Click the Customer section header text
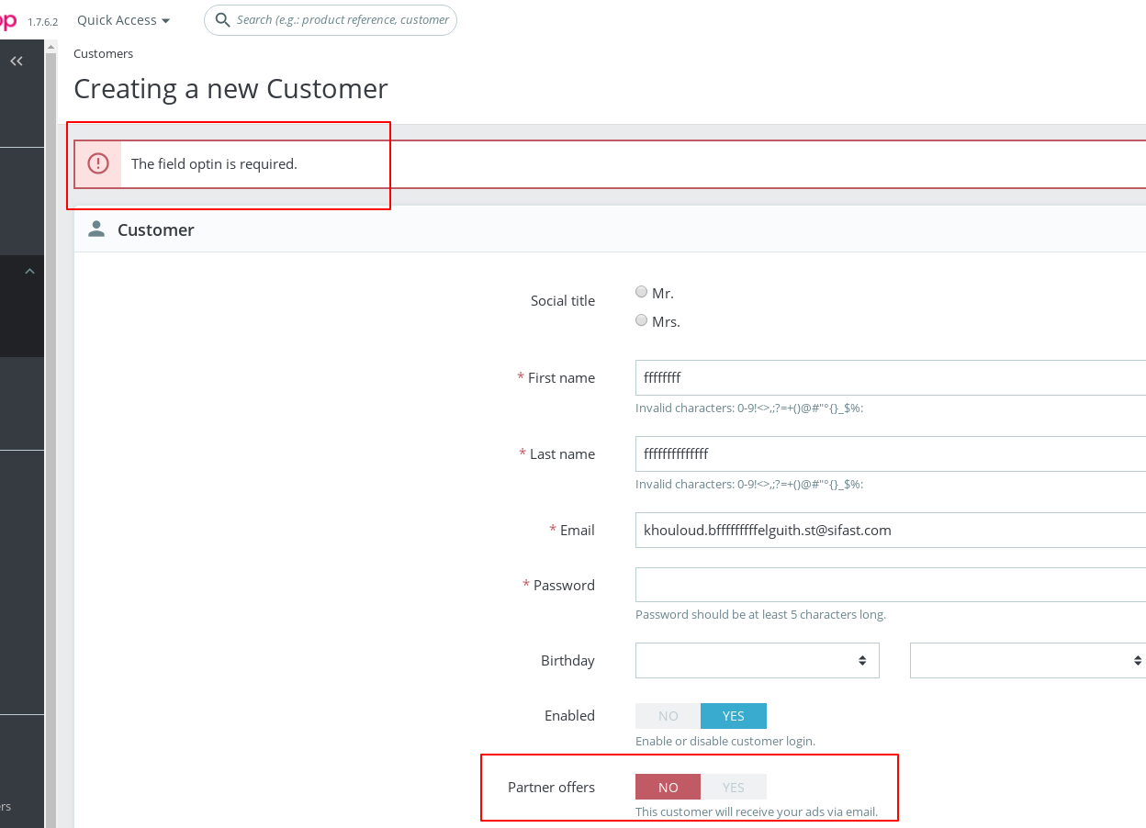The image size is (1146, 828). tap(156, 229)
